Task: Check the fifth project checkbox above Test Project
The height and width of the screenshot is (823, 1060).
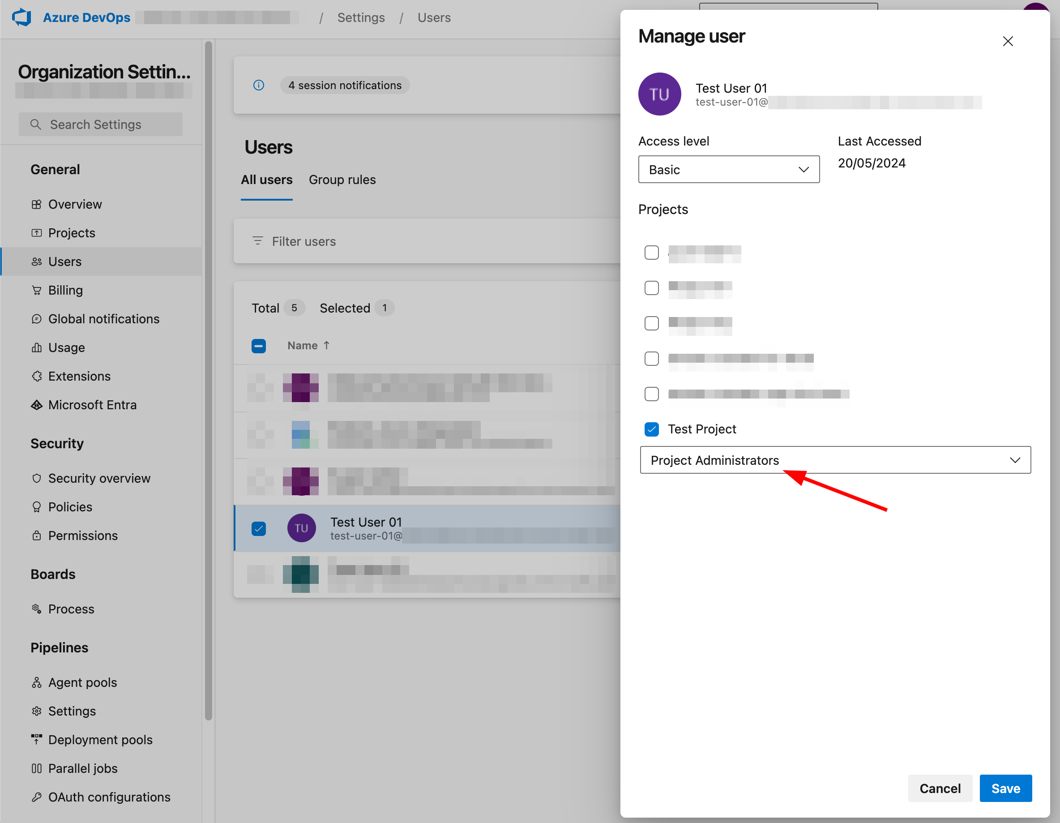Action: (x=652, y=394)
